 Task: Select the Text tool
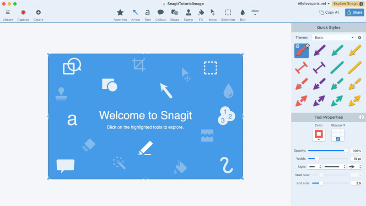pos(147,16)
